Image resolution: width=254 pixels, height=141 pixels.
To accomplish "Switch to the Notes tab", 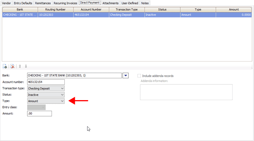I will [x=145, y=3].
